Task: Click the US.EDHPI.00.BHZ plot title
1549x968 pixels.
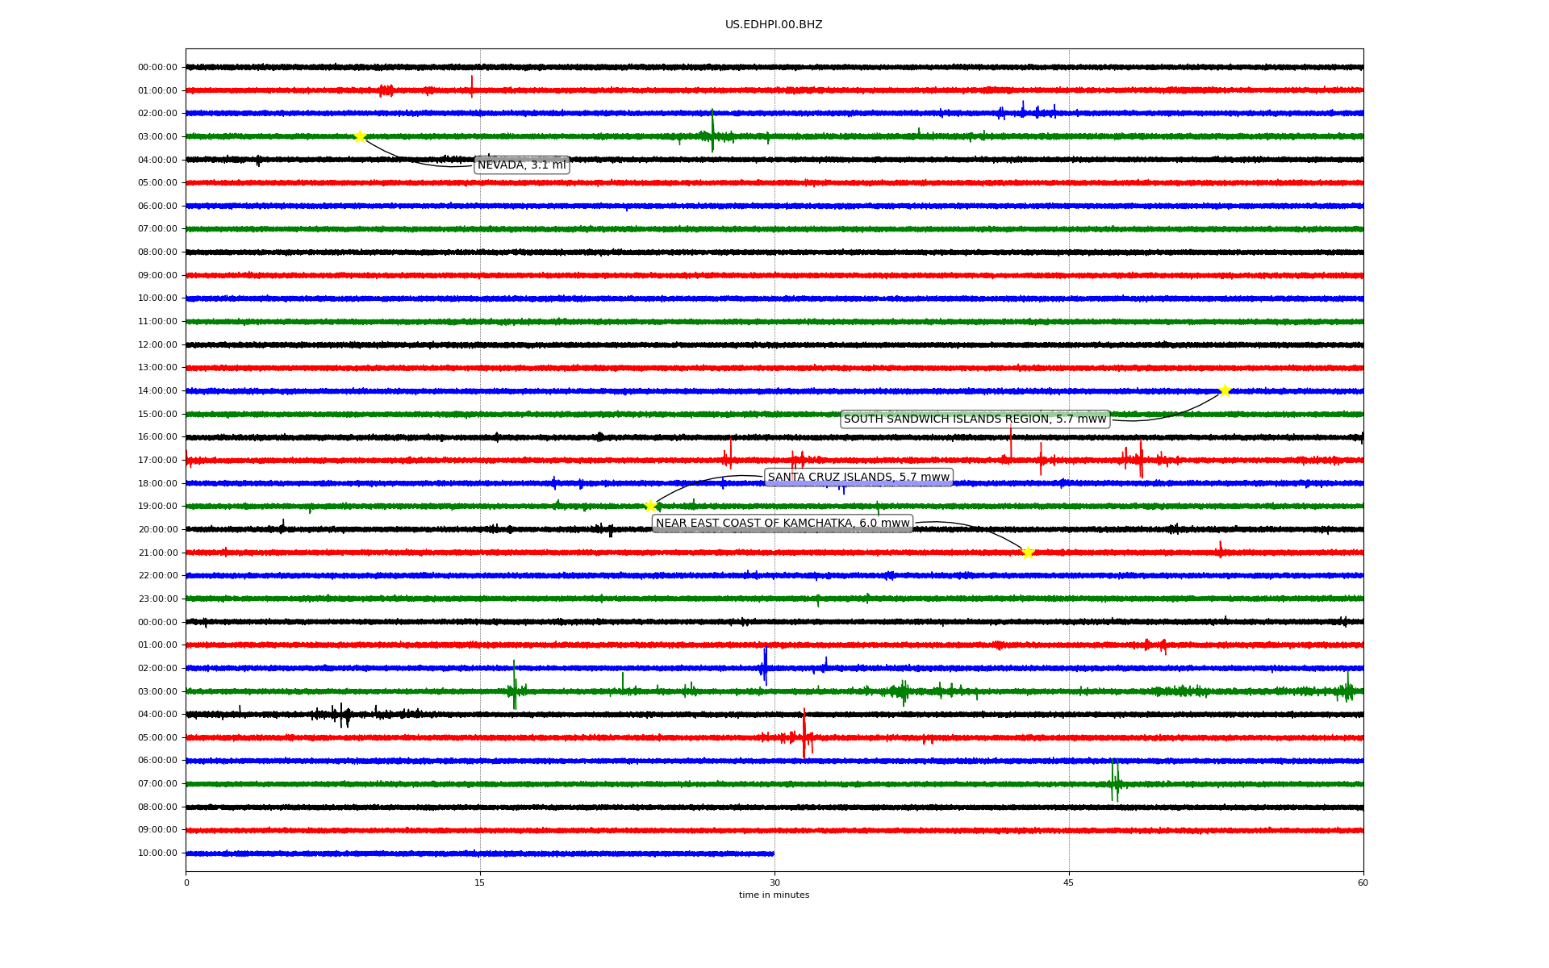Action: 774,25
